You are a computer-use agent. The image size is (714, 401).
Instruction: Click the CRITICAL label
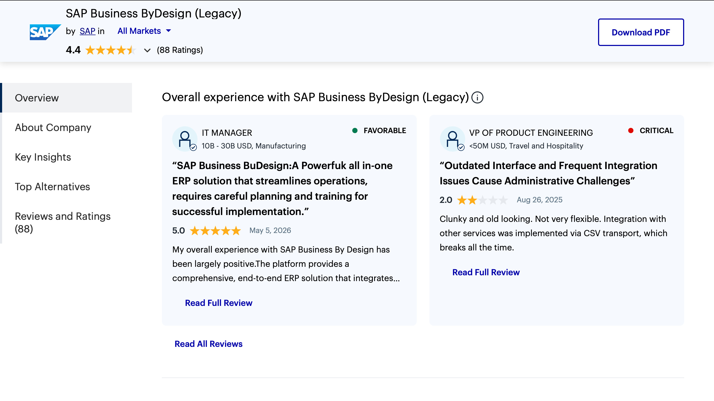pyautogui.click(x=656, y=130)
